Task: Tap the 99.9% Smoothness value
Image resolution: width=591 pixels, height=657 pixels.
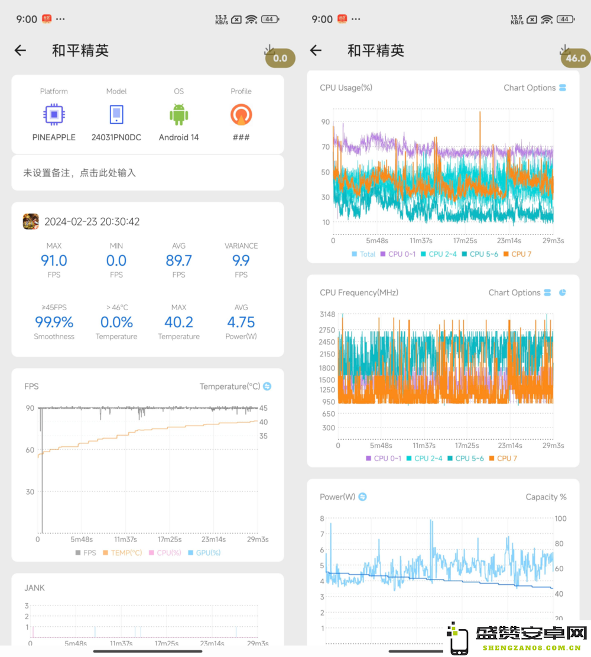Action: coord(54,322)
